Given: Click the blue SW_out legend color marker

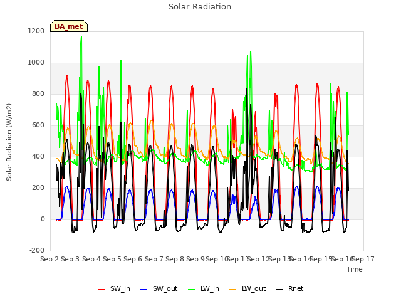Looking at the screenshot, I should tap(144, 290).
